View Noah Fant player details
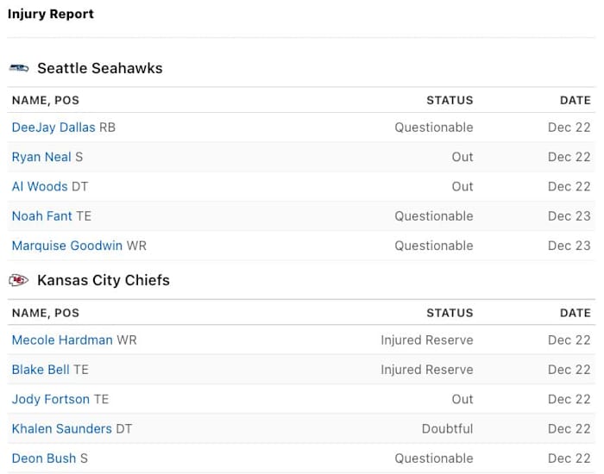Screen dimensions: 604x474 (42, 216)
